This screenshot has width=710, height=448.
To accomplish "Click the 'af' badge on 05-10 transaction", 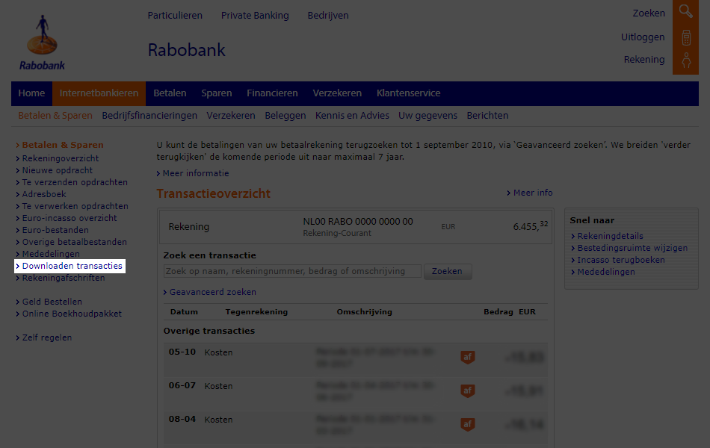I will [x=468, y=357].
